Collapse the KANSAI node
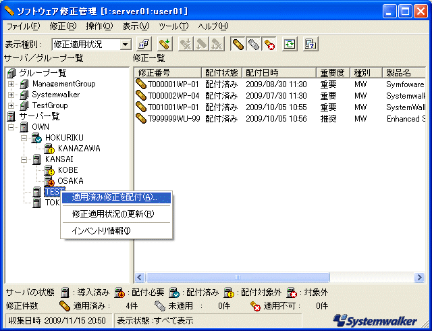 [x=24, y=159]
